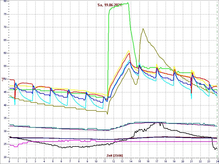Click the red curve's starting point at hour 0
Screen dimensions: 219x164
tap(10, 80)
